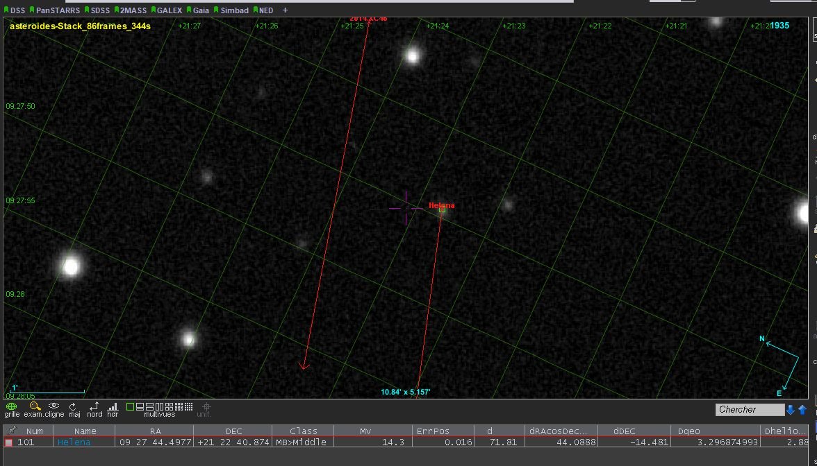Click the blue search-next down arrow
The height and width of the screenshot is (466, 817).
point(791,410)
